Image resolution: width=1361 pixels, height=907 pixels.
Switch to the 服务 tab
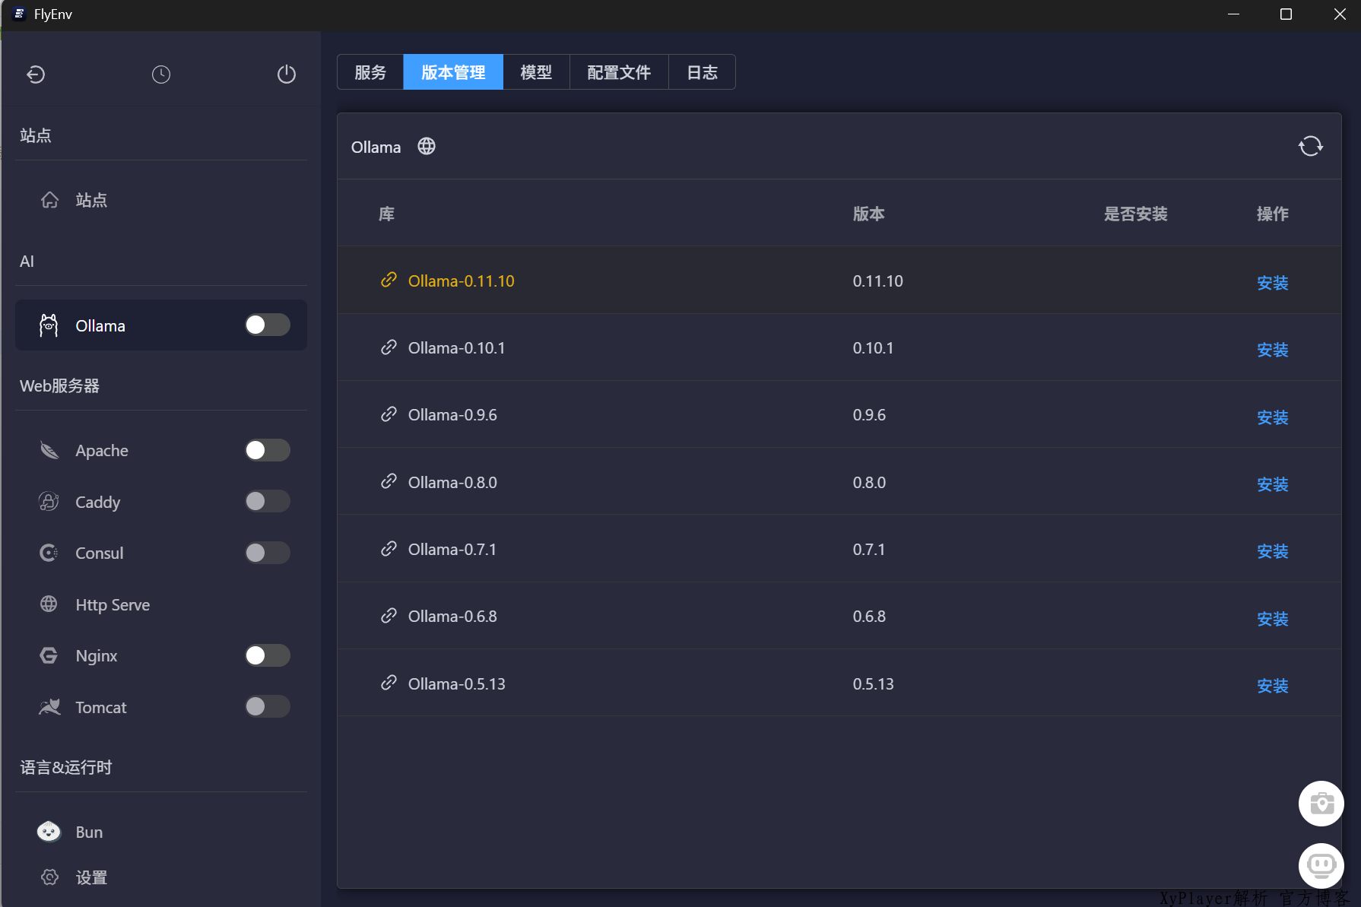[x=370, y=72]
